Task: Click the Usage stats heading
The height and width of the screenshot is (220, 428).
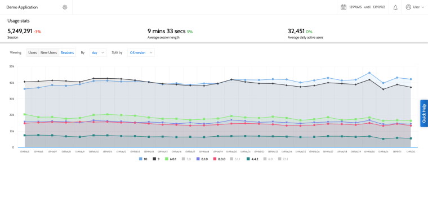Action: click(19, 21)
